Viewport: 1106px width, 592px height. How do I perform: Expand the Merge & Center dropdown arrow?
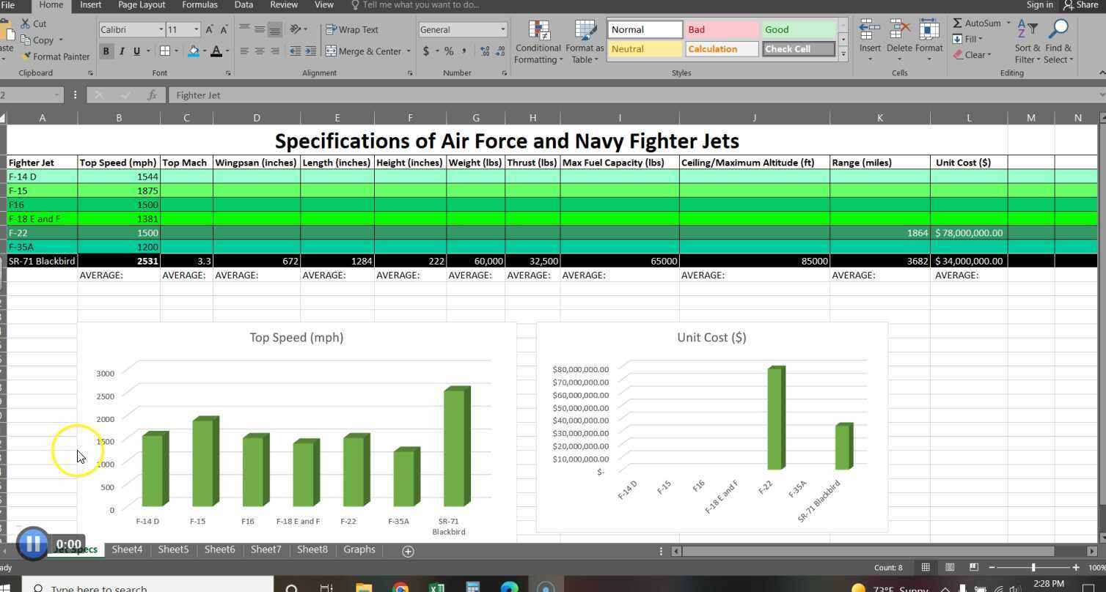pyautogui.click(x=409, y=51)
